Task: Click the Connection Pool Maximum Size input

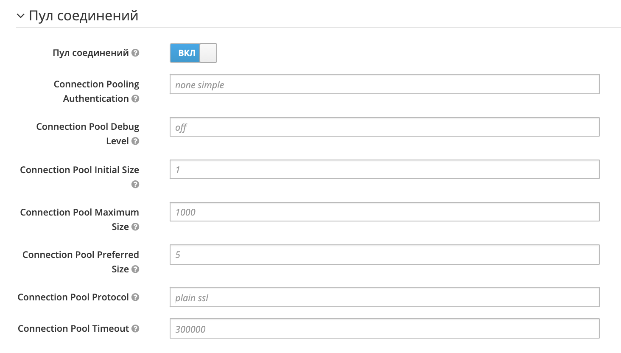Action: [x=384, y=212]
